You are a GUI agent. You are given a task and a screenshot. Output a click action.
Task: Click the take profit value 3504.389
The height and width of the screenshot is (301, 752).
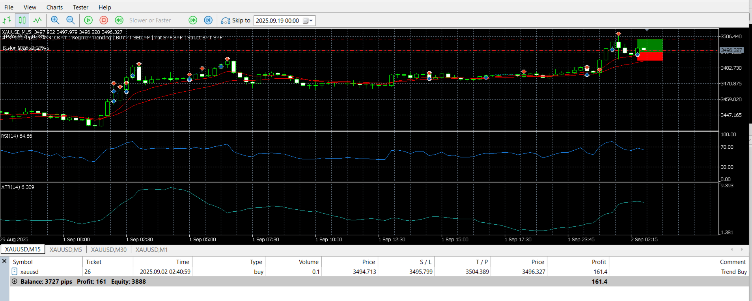[477, 272]
